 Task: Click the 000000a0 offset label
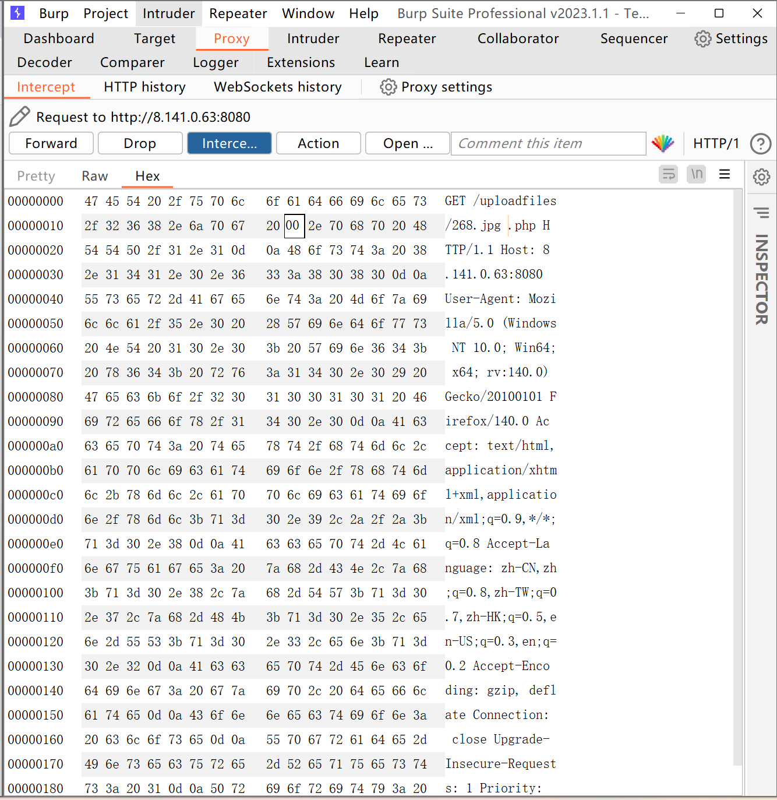coord(36,446)
